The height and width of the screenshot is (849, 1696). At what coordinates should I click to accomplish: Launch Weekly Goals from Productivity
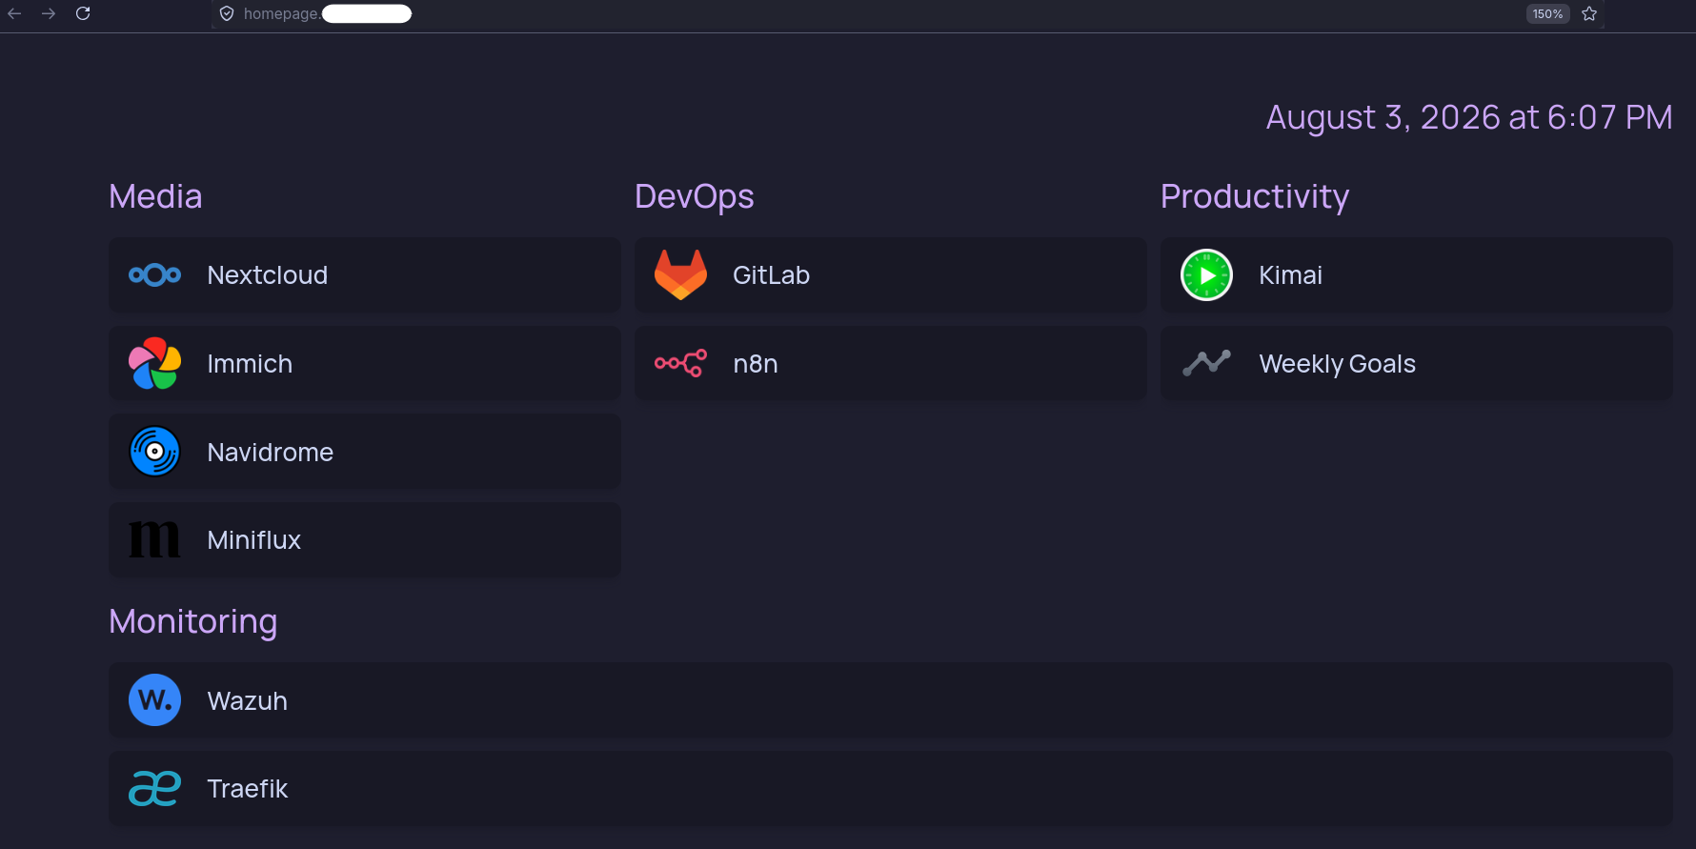pyautogui.click(x=1417, y=363)
